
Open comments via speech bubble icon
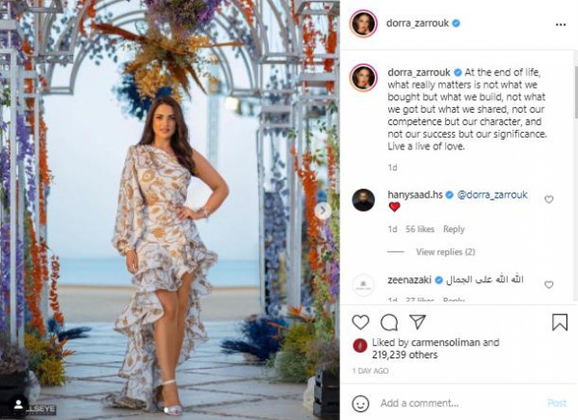389,323
